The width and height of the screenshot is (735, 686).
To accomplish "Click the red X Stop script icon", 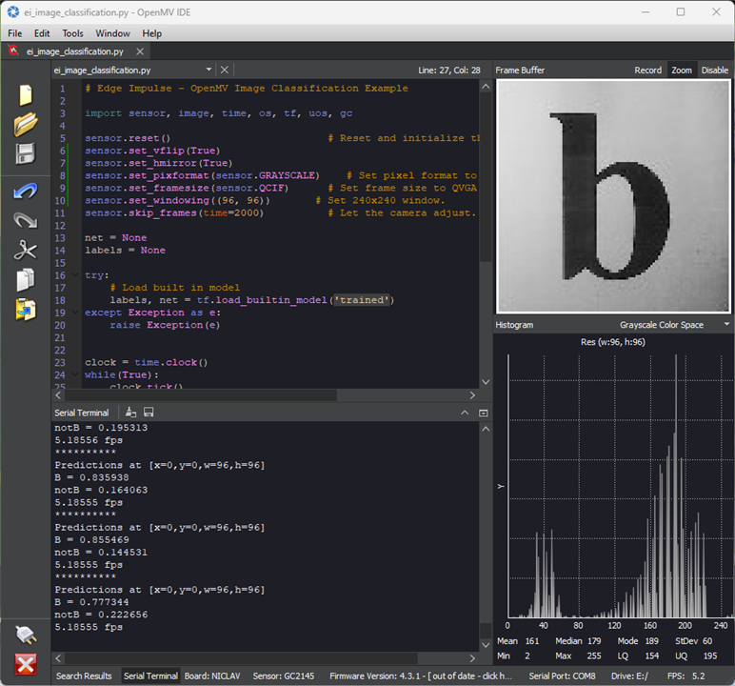I will coord(26,664).
